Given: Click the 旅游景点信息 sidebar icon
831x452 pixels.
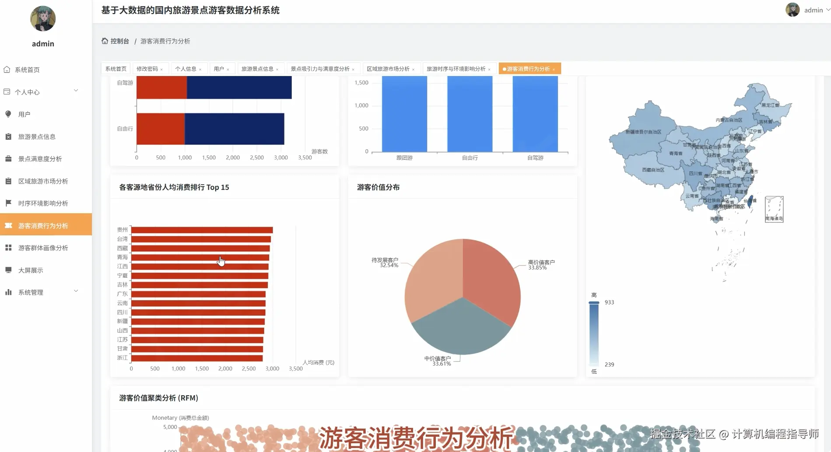Looking at the screenshot, I should coord(8,136).
